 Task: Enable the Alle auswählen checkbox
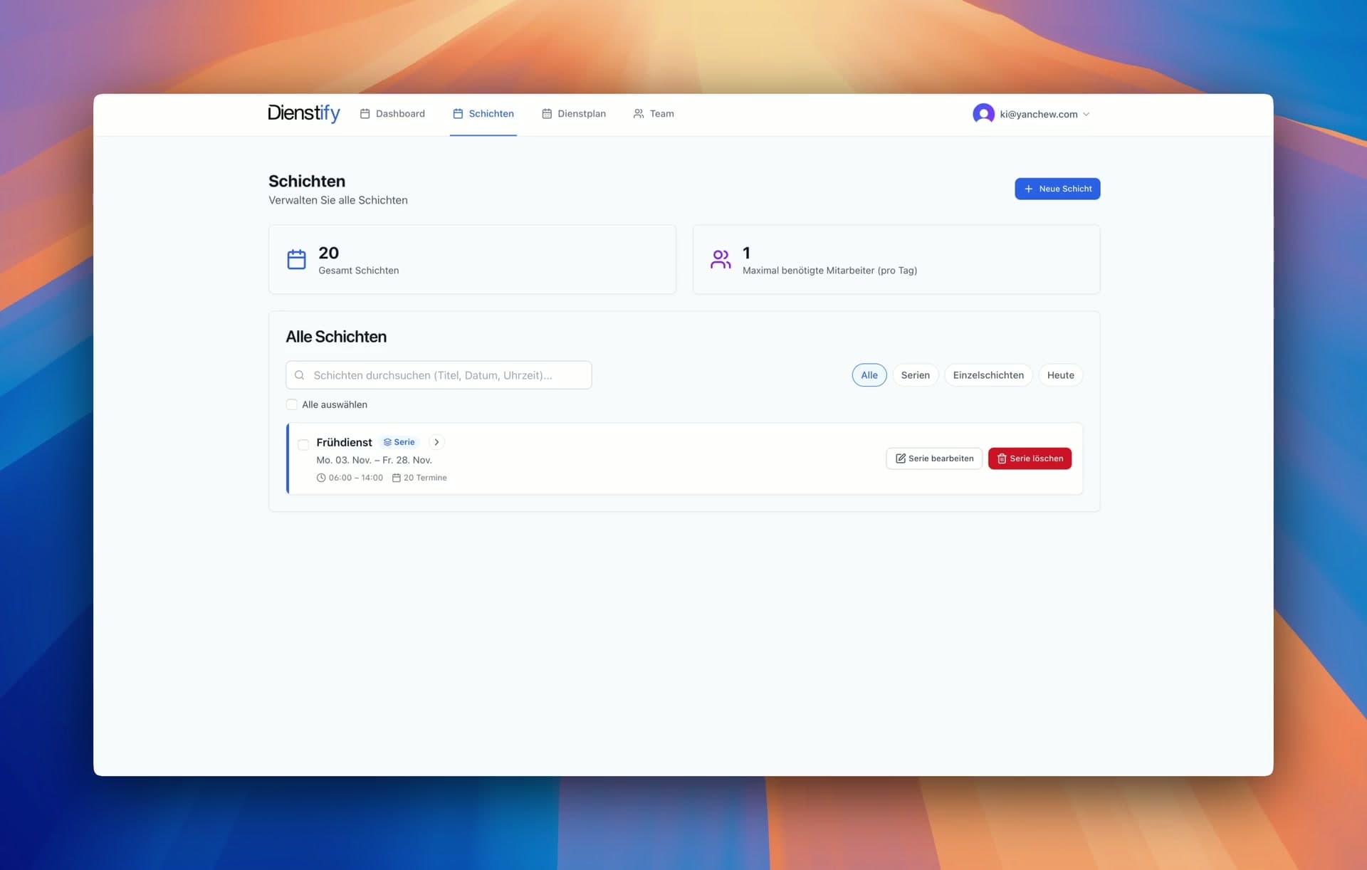(x=292, y=404)
